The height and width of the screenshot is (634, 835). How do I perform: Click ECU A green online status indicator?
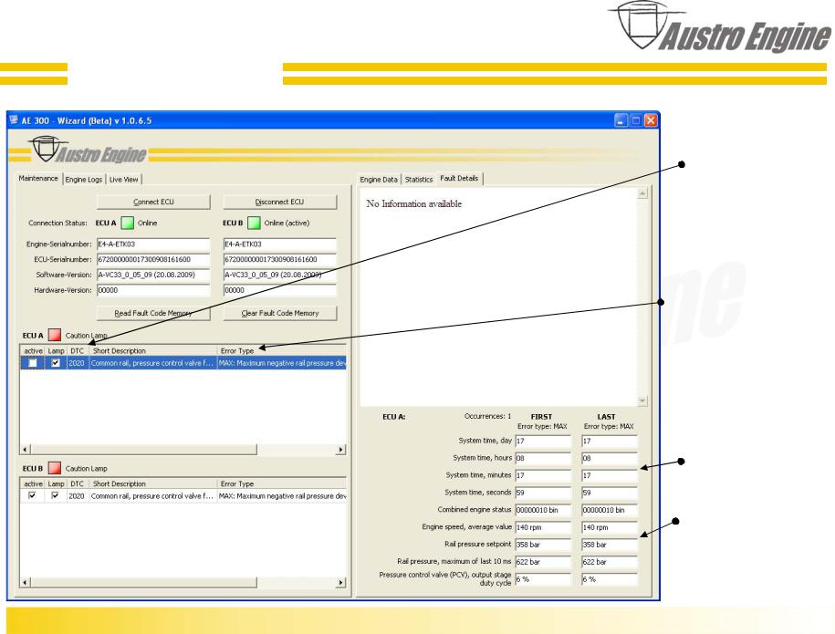(x=127, y=223)
